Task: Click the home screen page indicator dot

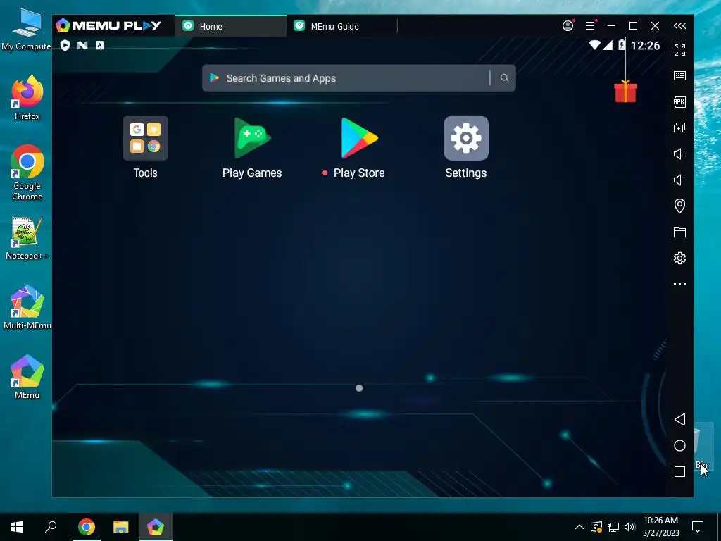Action: click(x=359, y=388)
